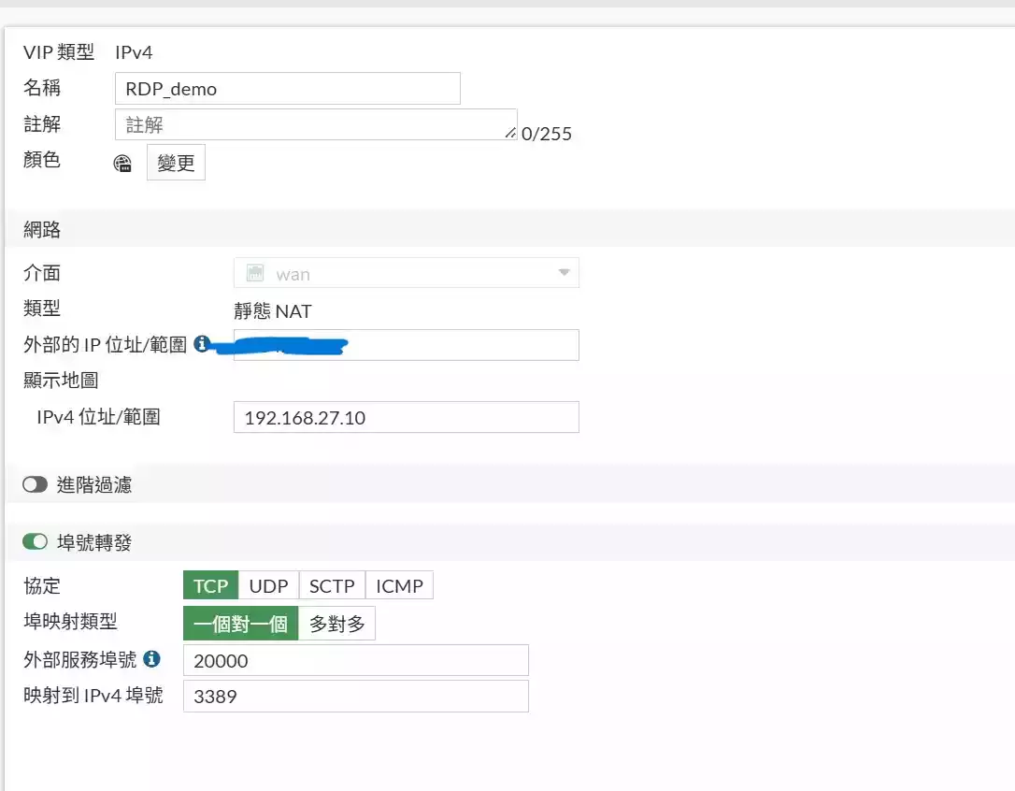Click the 外部的 IP 位址/範圍 input field
Image resolution: width=1015 pixels, height=791 pixels.
[x=458, y=345]
